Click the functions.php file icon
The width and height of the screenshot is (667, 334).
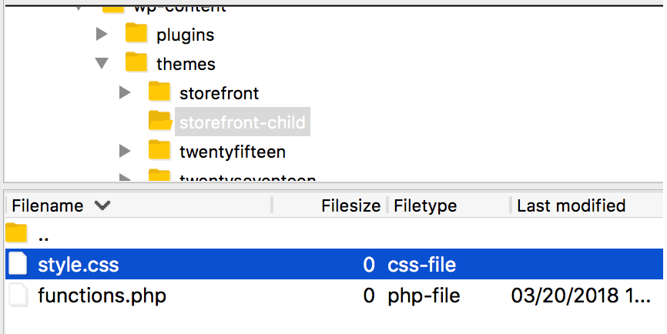coord(17,295)
